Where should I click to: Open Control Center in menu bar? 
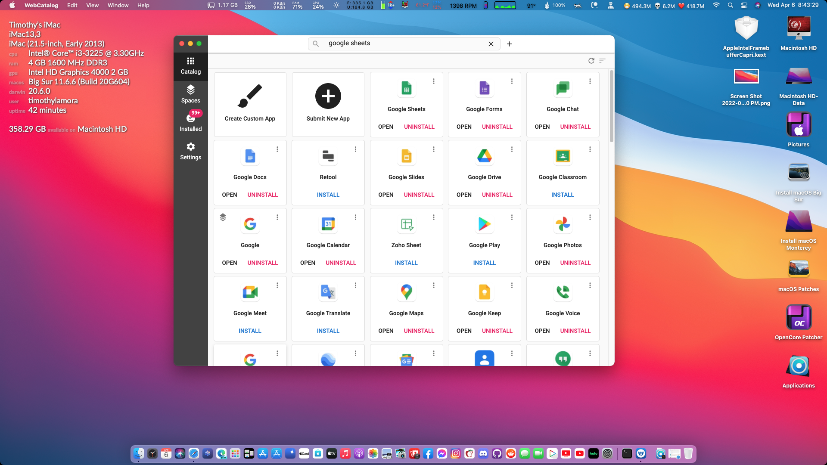click(744, 5)
